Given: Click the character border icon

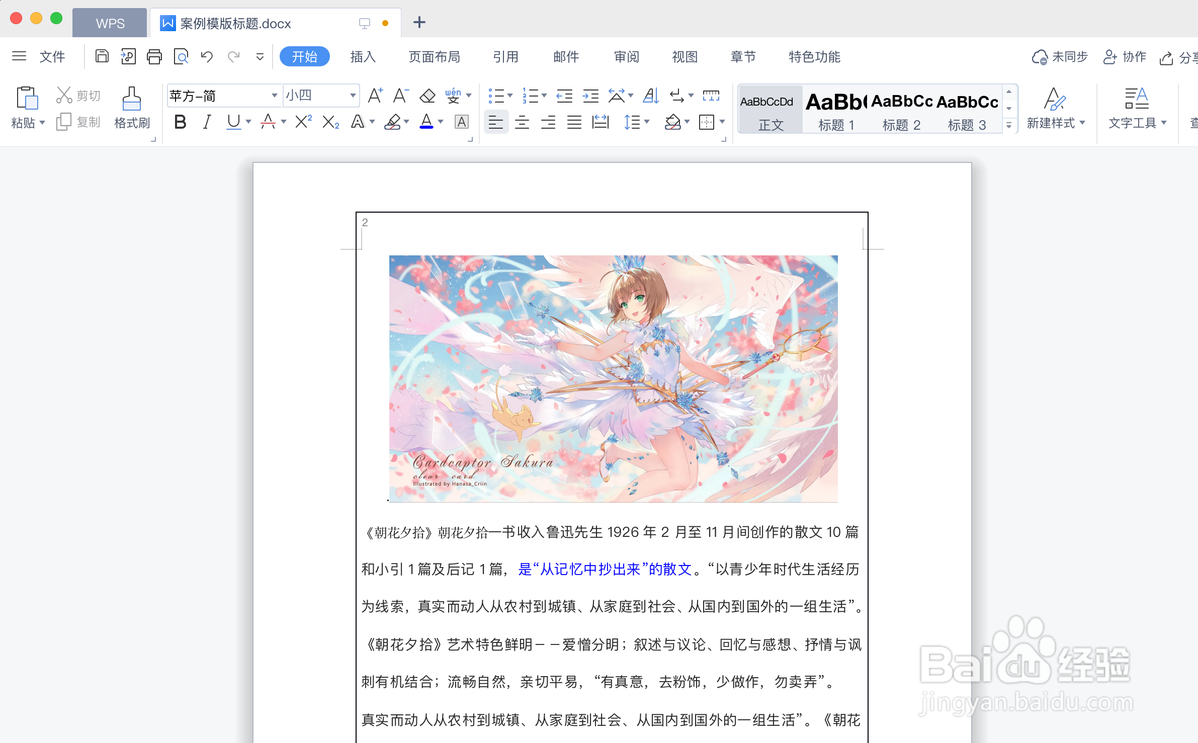Looking at the screenshot, I should pyautogui.click(x=462, y=122).
